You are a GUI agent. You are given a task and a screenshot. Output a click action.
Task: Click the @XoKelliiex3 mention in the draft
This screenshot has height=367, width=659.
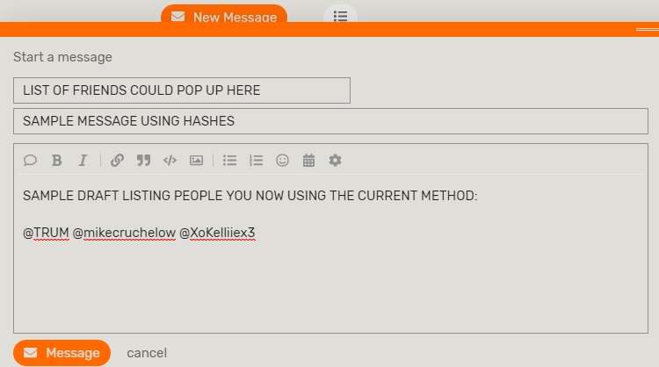(x=217, y=233)
